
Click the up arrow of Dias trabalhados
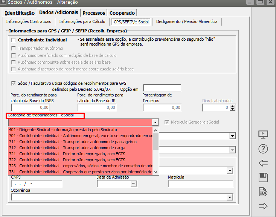(x=232, y=106)
